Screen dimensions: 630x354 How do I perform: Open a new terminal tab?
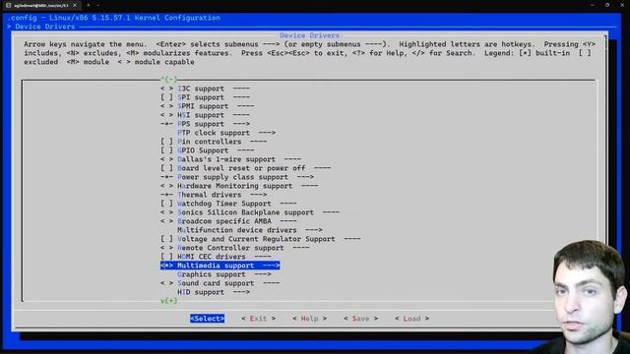(x=89, y=5)
